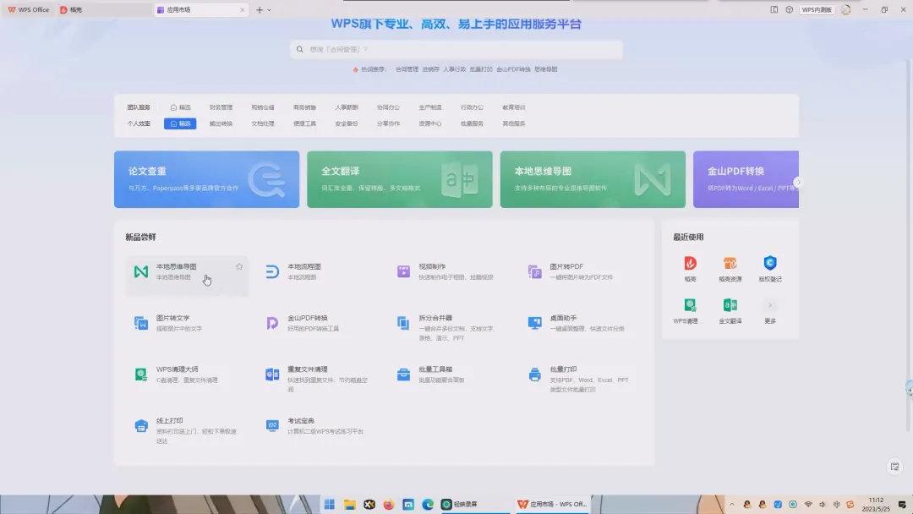The height and width of the screenshot is (514, 913).
Task: Open the 线上打印 app icon
Action: pyautogui.click(x=141, y=425)
